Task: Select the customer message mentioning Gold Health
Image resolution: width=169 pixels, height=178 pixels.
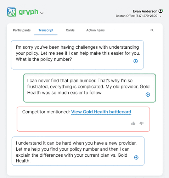Action: point(90,88)
